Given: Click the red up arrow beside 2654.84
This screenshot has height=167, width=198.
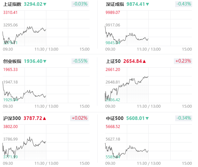Looking at the screenshot, I should pos(144,62).
